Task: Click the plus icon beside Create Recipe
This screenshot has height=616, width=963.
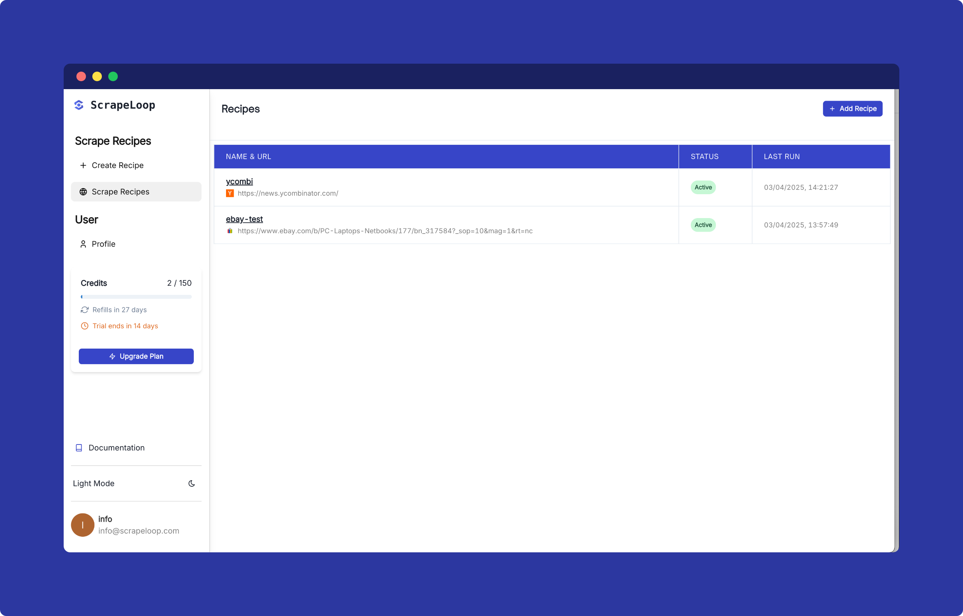Action: click(x=83, y=165)
